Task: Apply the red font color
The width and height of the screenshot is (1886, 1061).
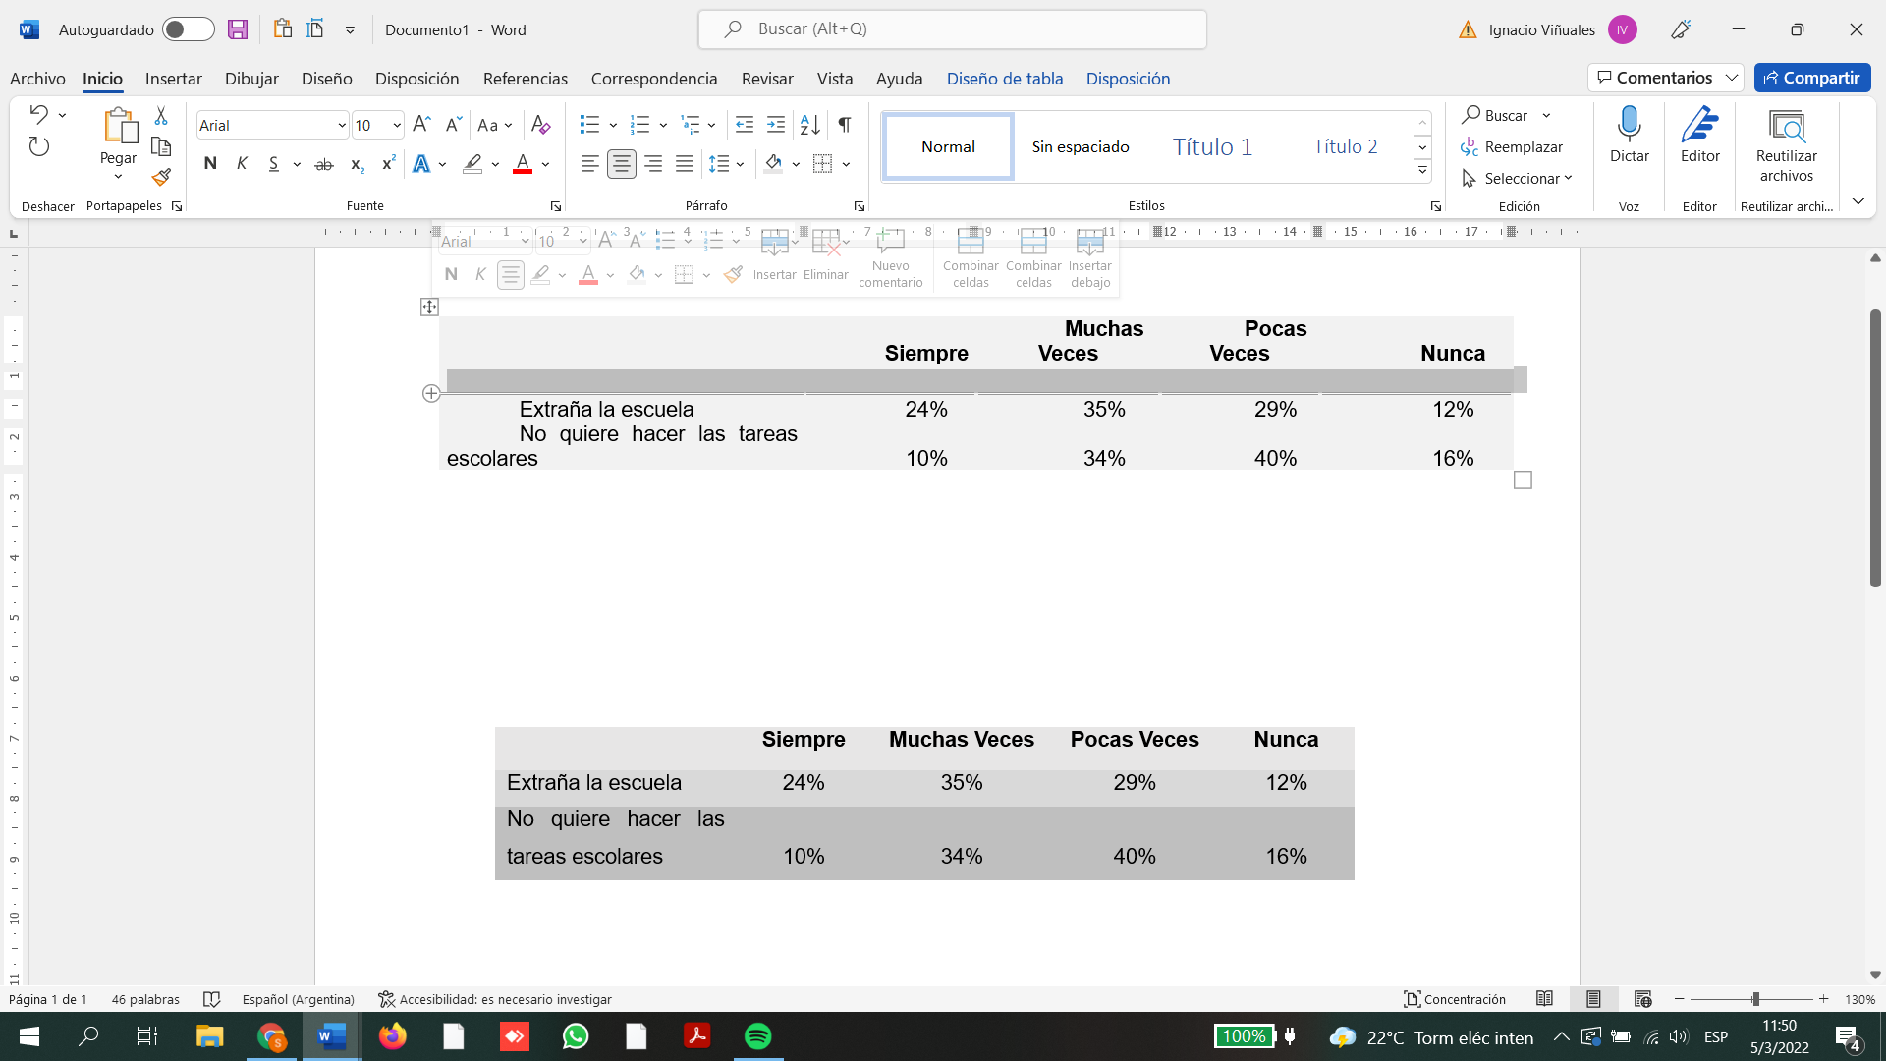Action: (523, 164)
